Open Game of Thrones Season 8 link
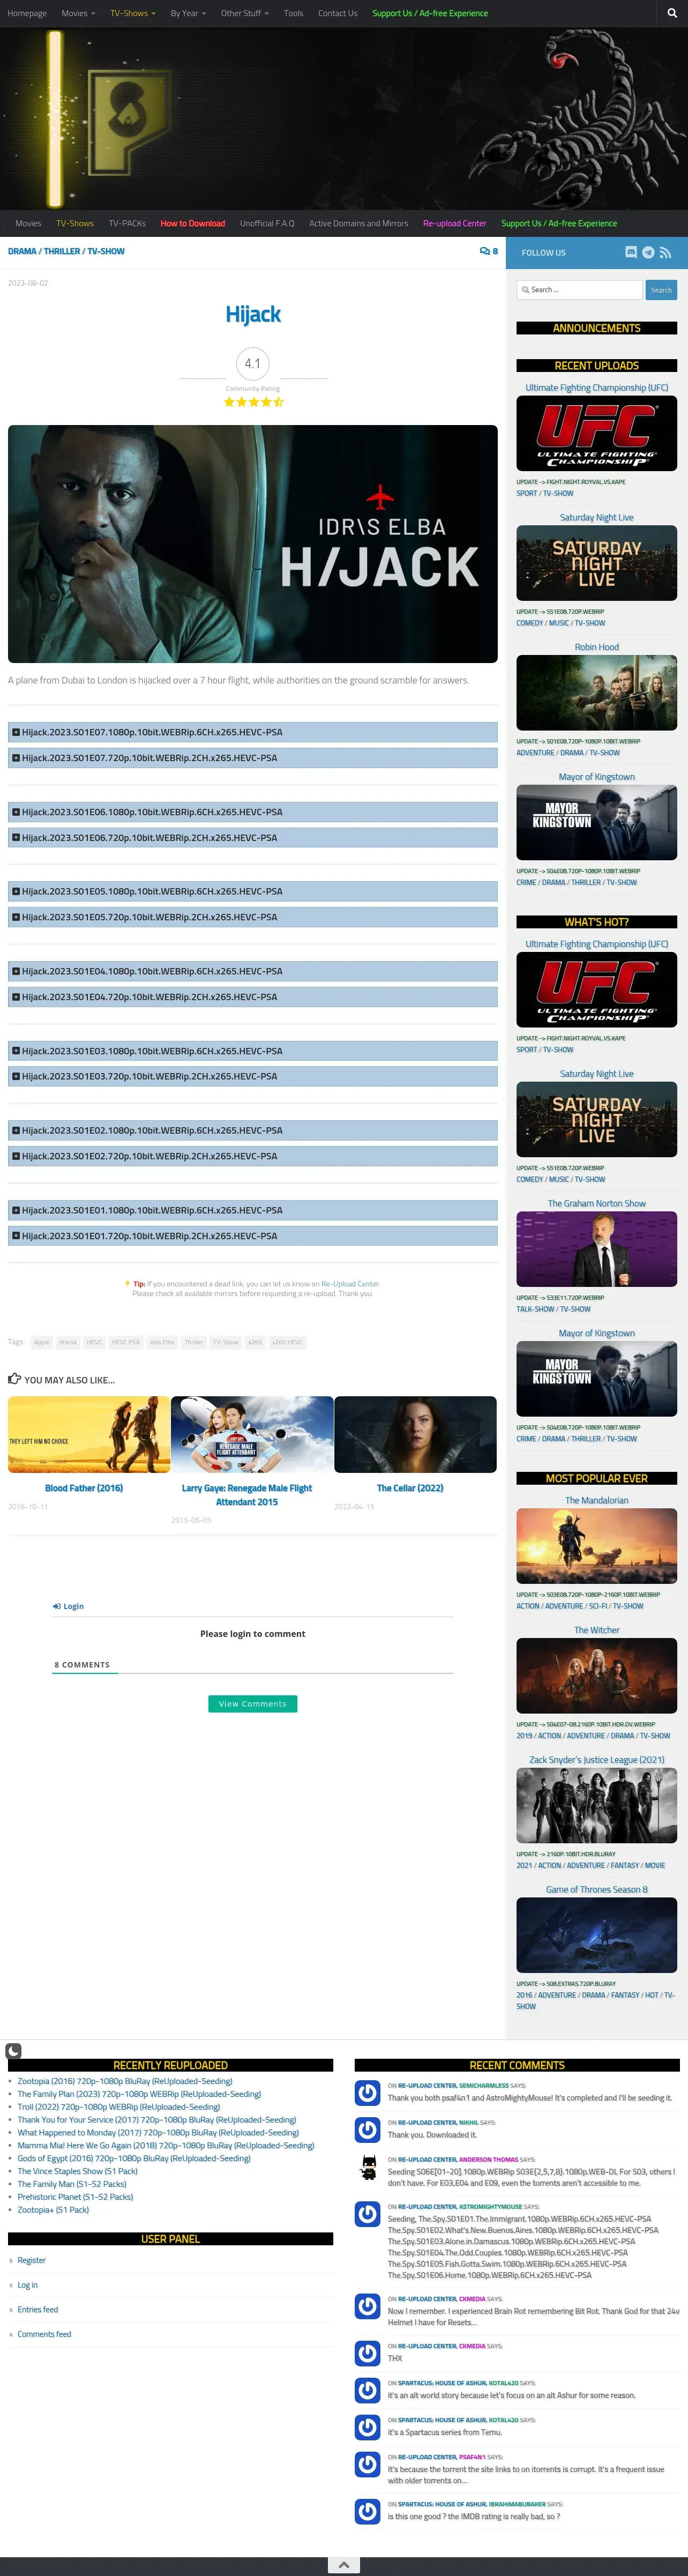688x2576 pixels. coord(597,1889)
